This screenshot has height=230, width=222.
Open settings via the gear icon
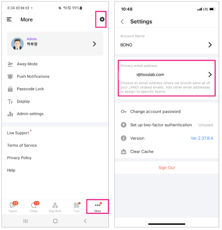pyautogui.click(x=102, y=19)
